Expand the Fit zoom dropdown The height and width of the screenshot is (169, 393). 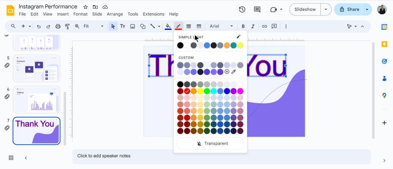coord(94,26)
